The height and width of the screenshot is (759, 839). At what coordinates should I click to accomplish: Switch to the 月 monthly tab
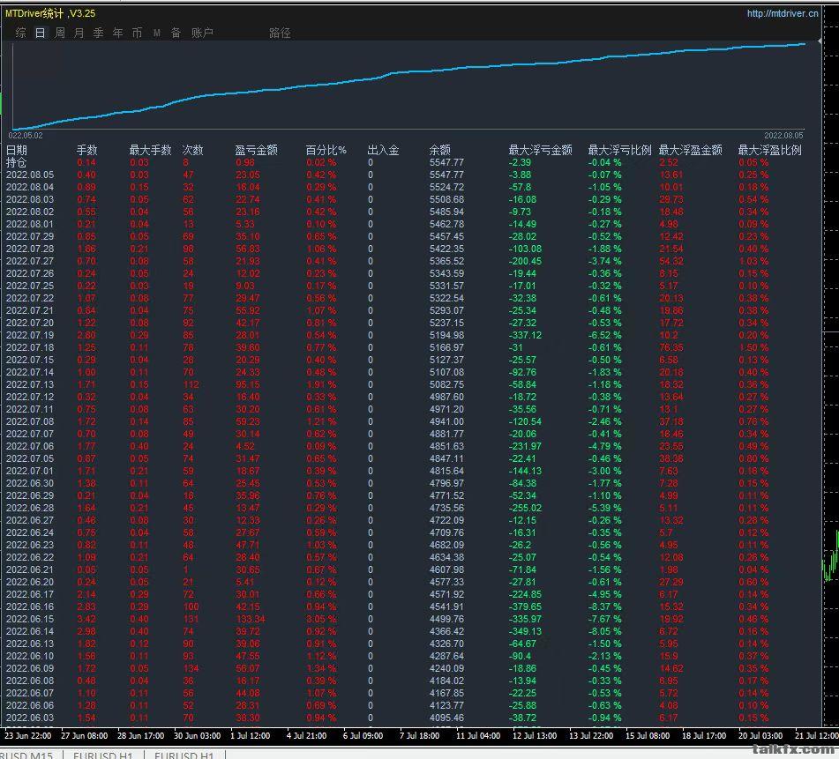tap(79, 33)
